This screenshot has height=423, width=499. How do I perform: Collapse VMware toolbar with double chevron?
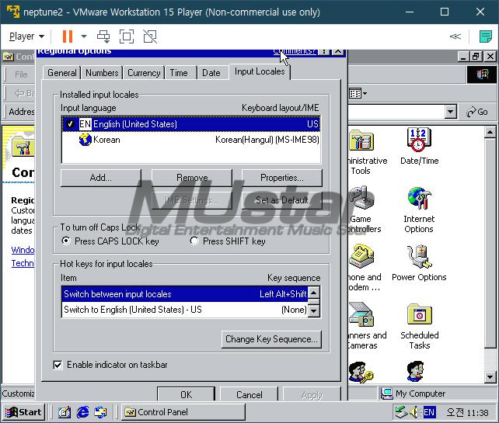coord(455,36)
